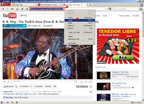Click the Subir link
Image resolution: width=144 pixels, height=104 pixels.
click(x=105, y=16)
